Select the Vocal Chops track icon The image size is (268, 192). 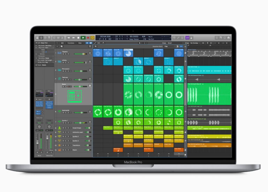[59, 128]
